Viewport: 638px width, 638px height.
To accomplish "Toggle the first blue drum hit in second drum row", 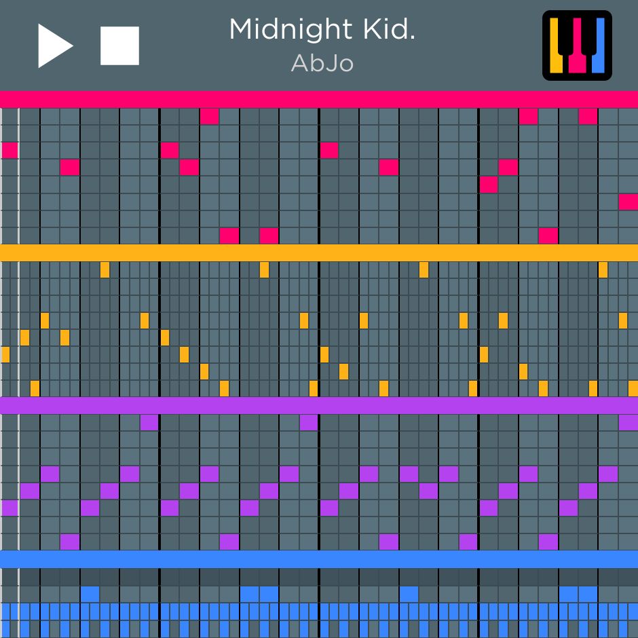I will coord(90,594).
